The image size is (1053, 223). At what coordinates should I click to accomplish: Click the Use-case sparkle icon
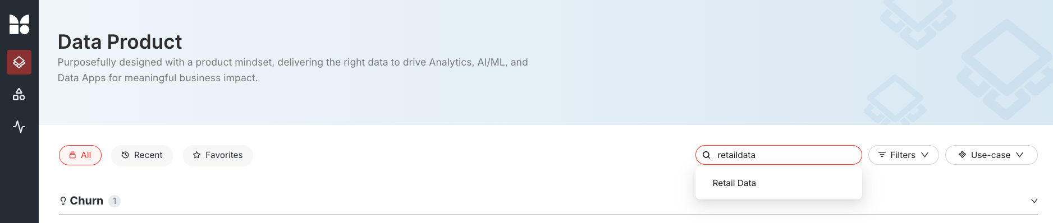[x=962, y=155]
